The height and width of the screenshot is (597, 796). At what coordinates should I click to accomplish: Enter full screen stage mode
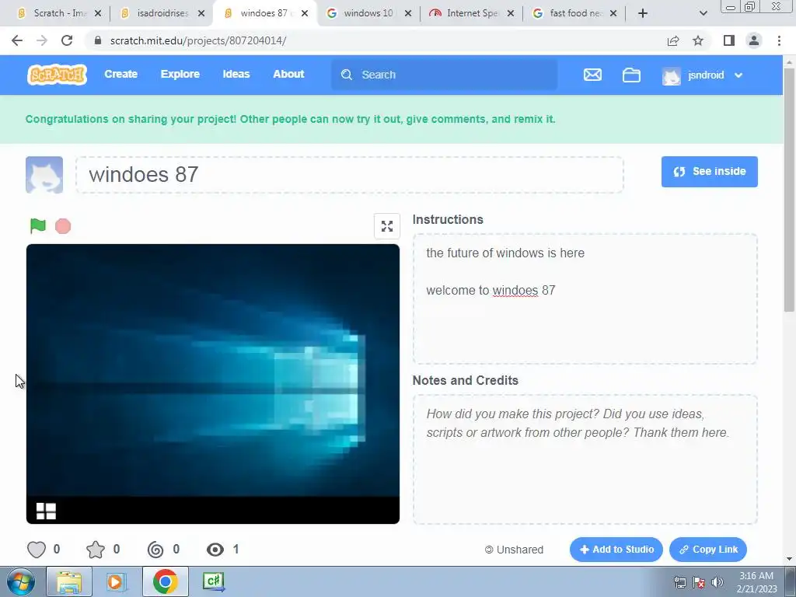[x=387, y=226]
